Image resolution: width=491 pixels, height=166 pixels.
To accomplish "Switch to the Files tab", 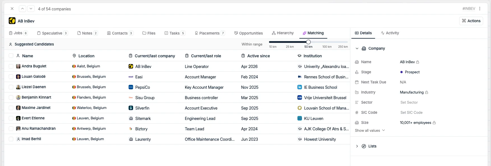I will pyautogui.click(x=149, y=33).
